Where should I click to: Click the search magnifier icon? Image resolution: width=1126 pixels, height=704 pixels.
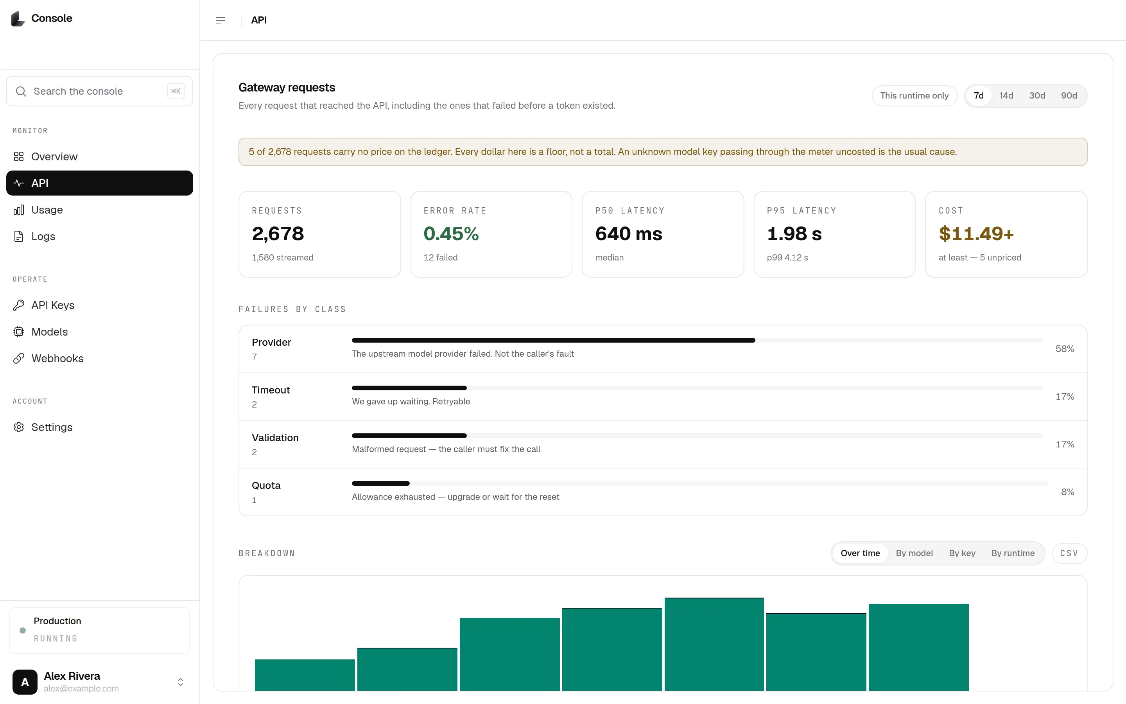coord(21,91)
